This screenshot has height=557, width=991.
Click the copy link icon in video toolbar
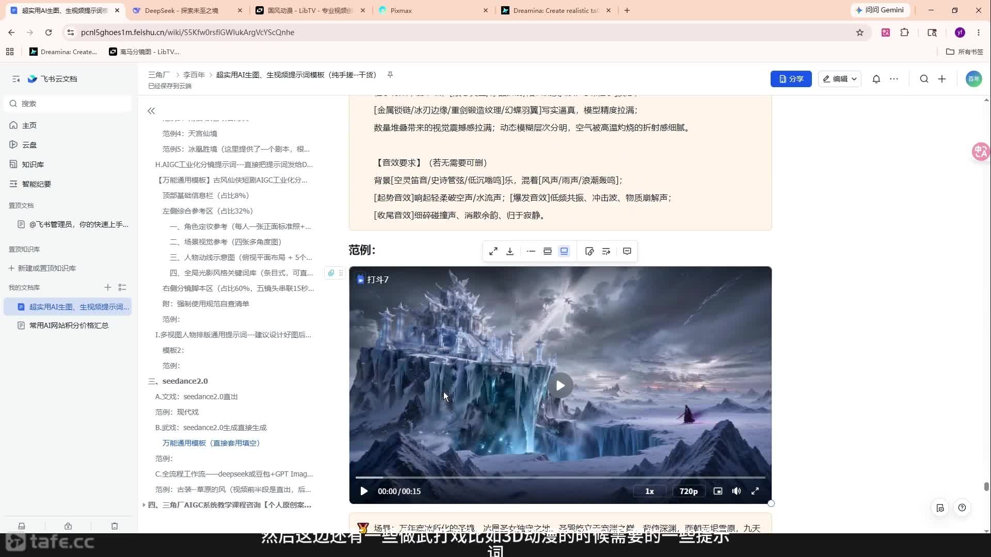pos(589,251)
